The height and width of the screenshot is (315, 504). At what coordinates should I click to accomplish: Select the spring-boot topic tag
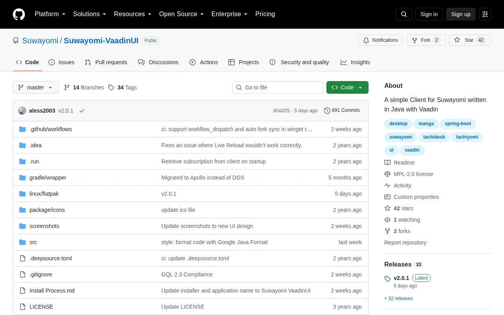click(458, 124)
